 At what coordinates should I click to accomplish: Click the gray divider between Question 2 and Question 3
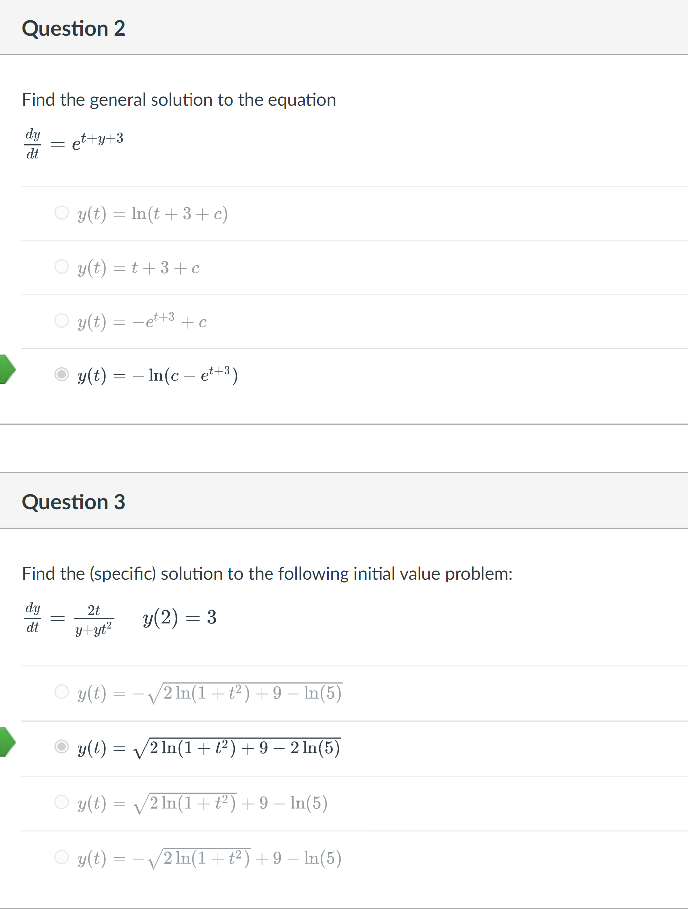point(344,447)
